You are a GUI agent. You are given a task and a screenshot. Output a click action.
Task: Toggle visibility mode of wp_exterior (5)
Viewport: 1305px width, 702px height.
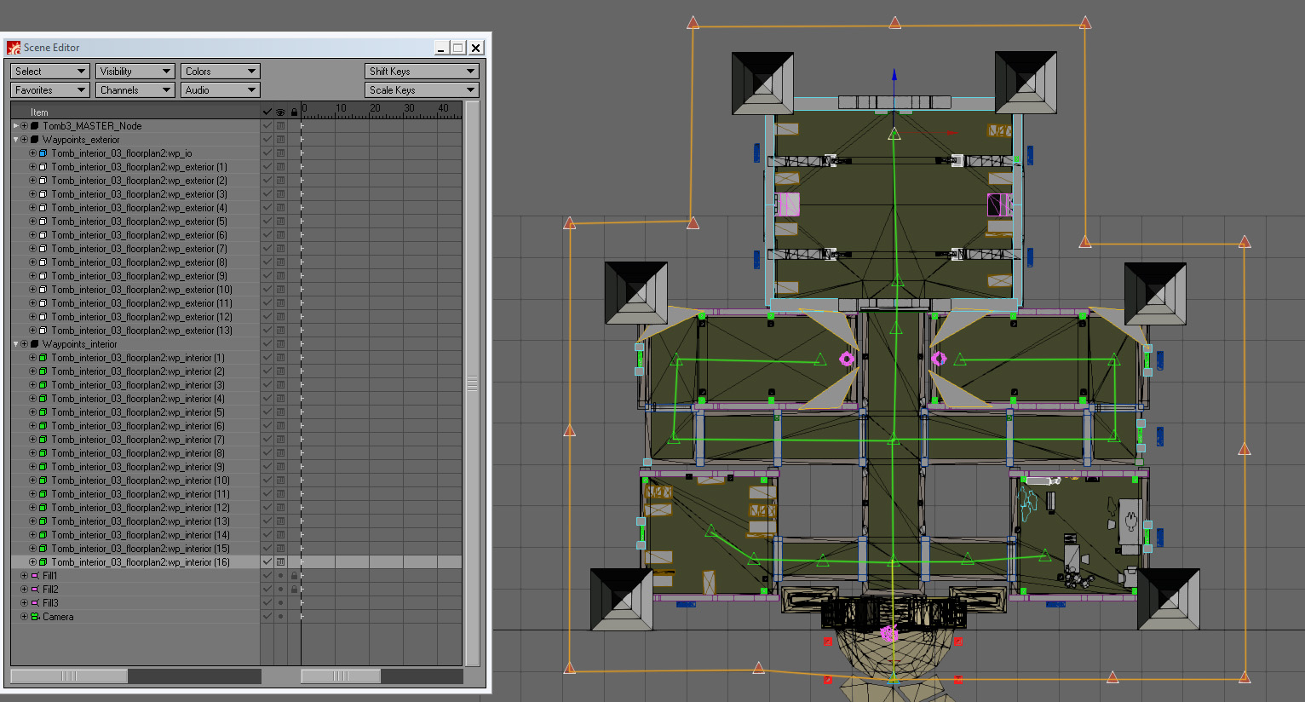[x=280, y=222]
